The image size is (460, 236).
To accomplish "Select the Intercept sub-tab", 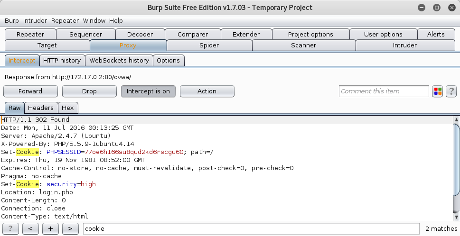I will [x=22, y=61].
